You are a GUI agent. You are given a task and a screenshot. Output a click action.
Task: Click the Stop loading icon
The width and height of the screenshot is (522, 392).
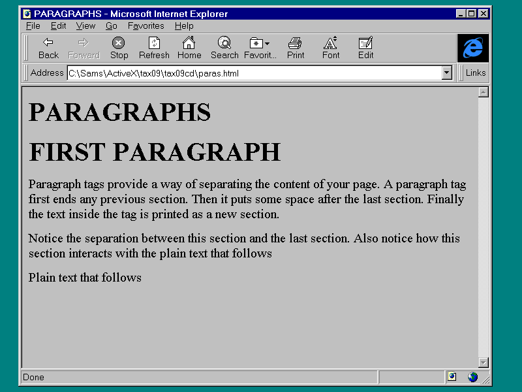118,43
